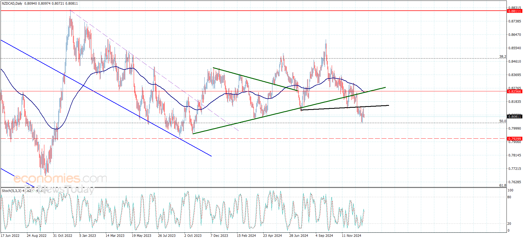Click the NZDCAD,Daily chart title
The width and height of the screenshot is (524, 239).
click(x=12, y=4)
